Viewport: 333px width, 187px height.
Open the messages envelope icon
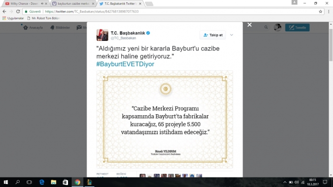(x=79, y=28)
